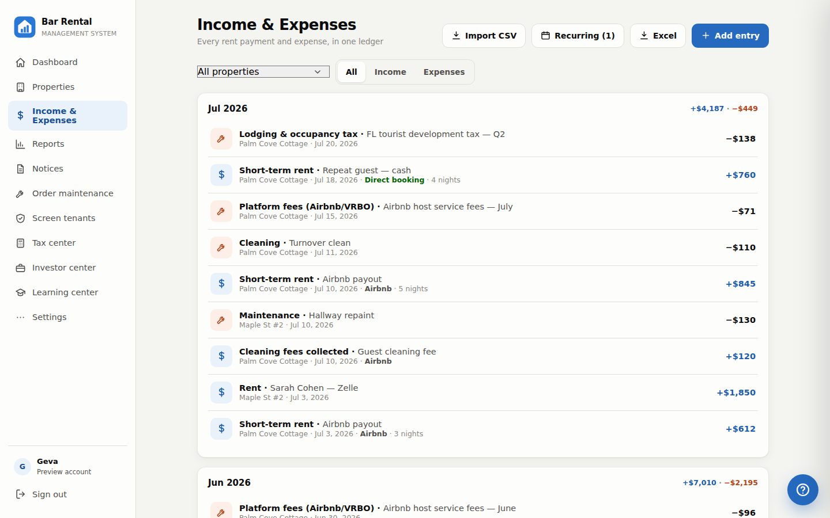Click the expense icon for Lodging & occupancy tax
830x518 pixels.
(221, 139)
